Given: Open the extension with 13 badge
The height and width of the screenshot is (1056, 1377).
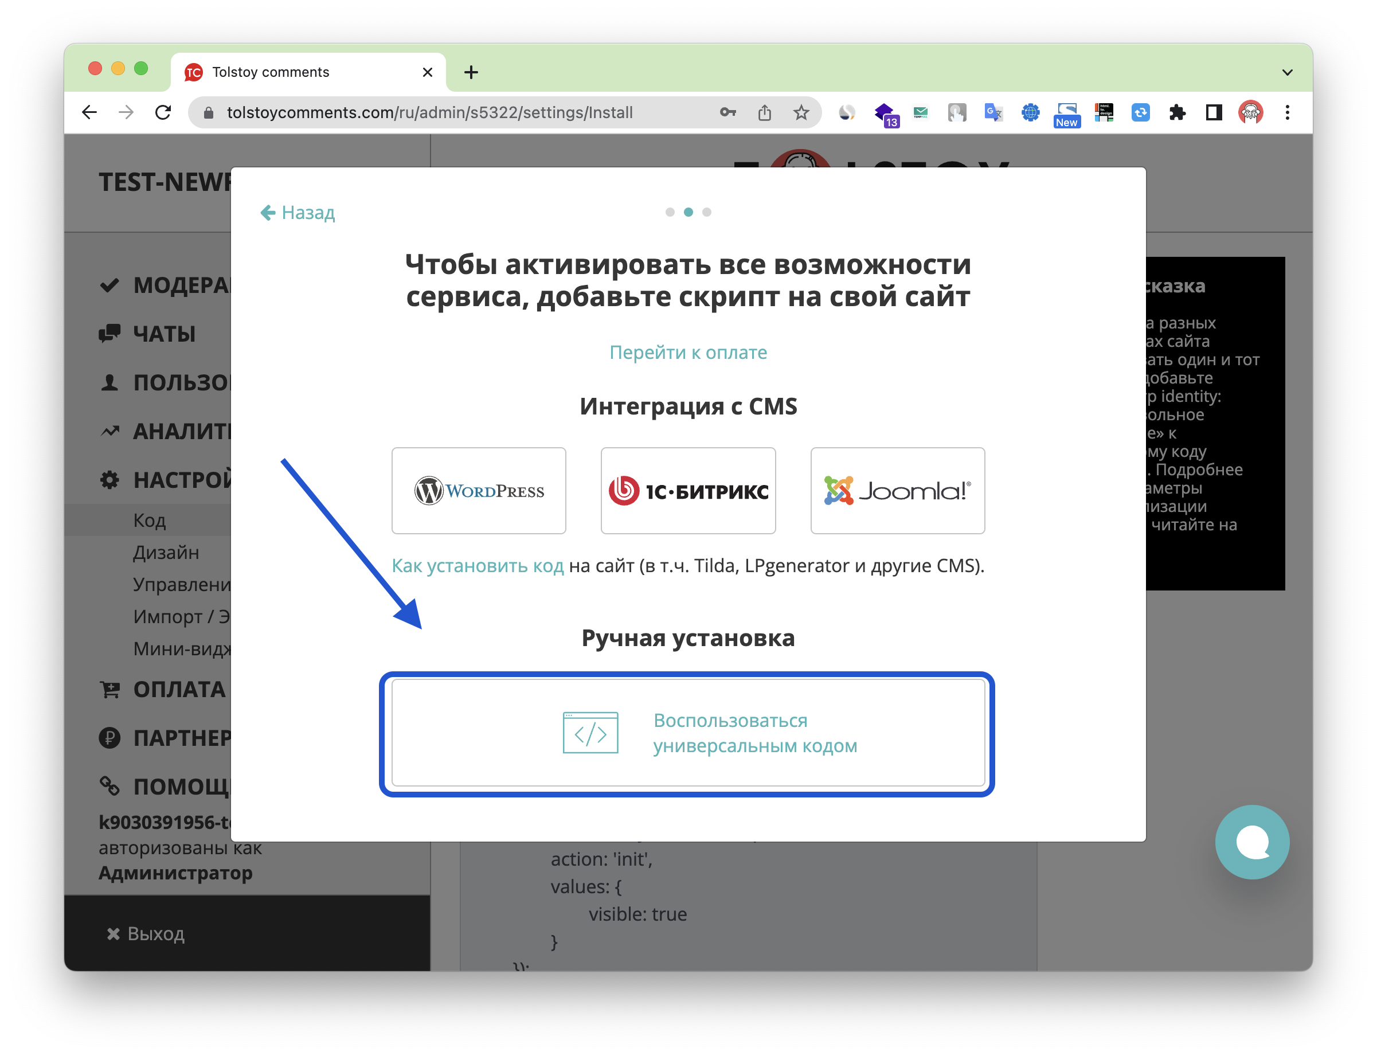Looking at the screenshot, I should point(885,115).
